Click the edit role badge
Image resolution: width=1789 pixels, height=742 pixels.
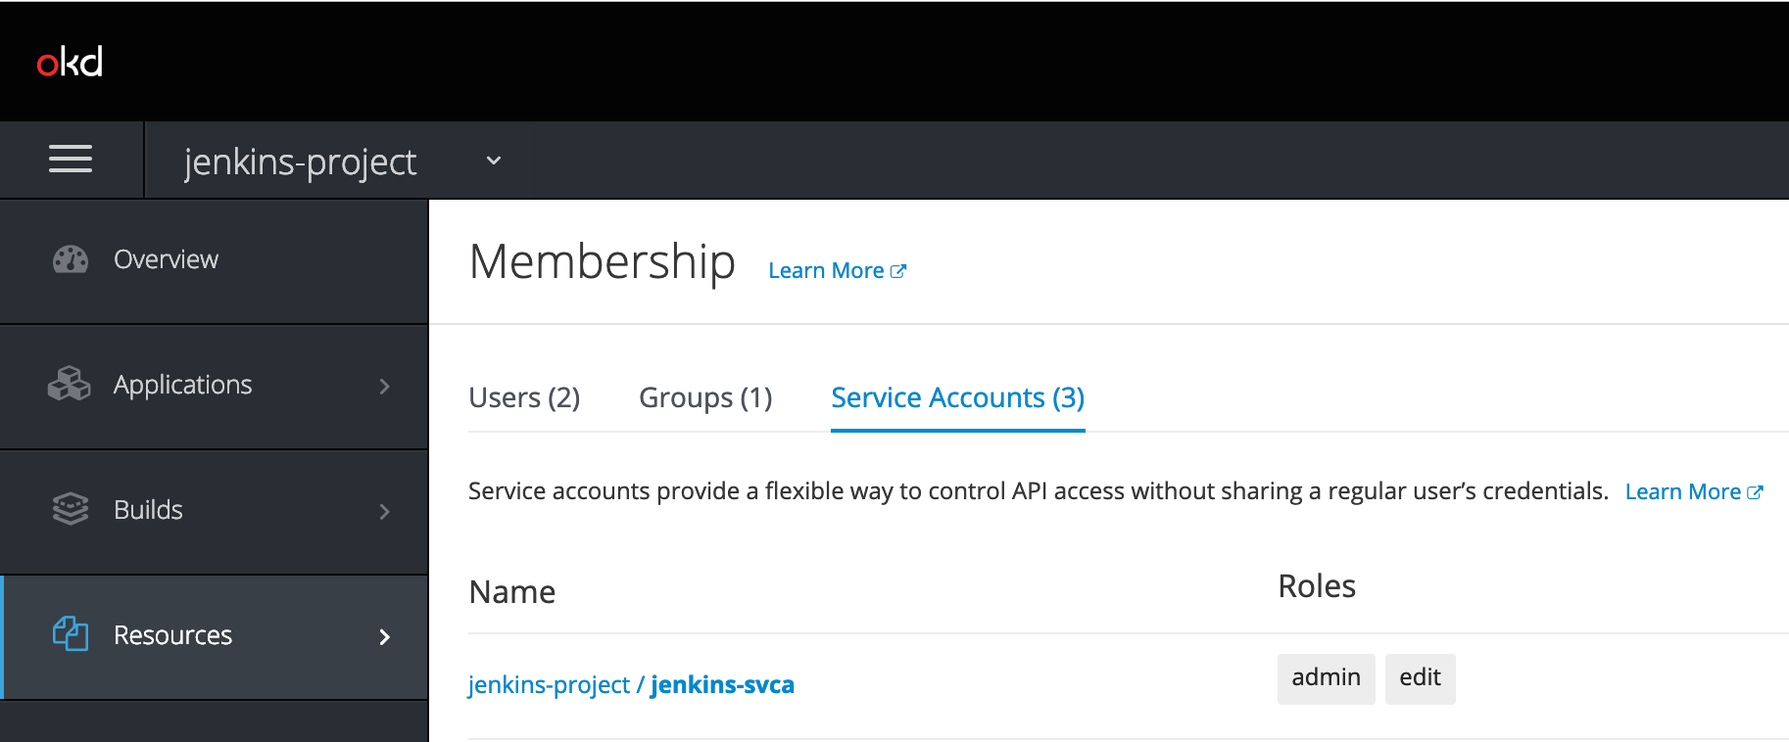pyautogui.click(x=1420, y=677)
